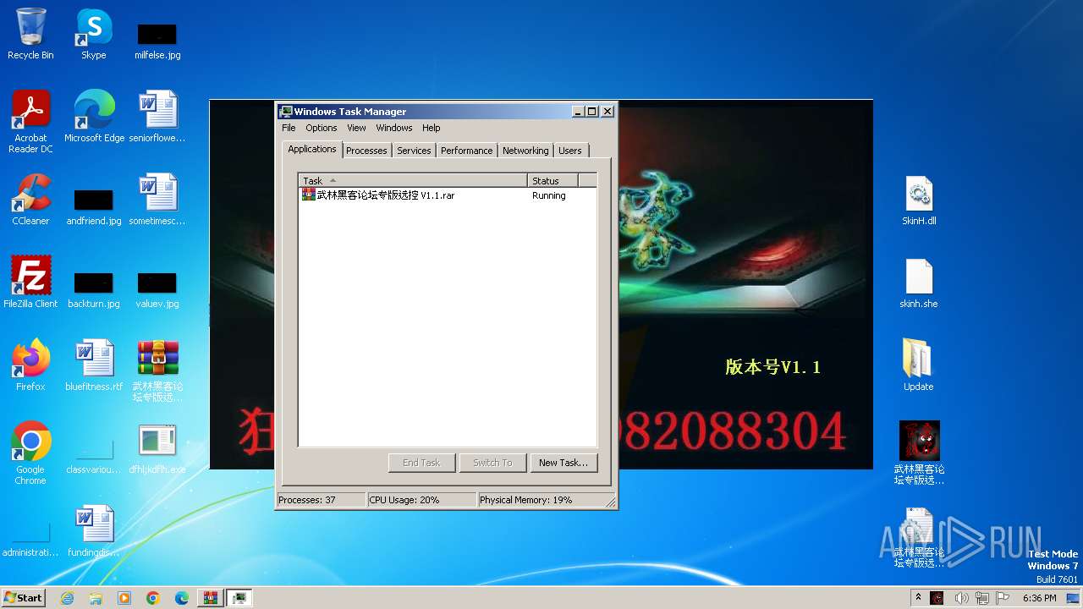Open the Help menu in Task Manager
This screenshot has height=609, width=1083.
click(432, 128)
